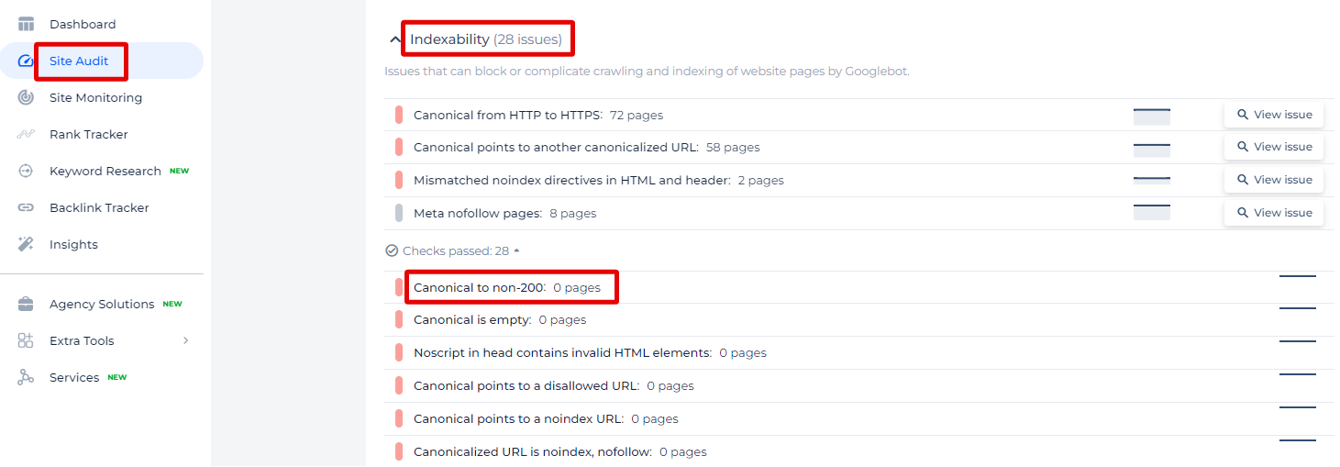This screenshot has height=467, width=1340.
Task: Open Keyword Research section
Action: coord(105,171)
